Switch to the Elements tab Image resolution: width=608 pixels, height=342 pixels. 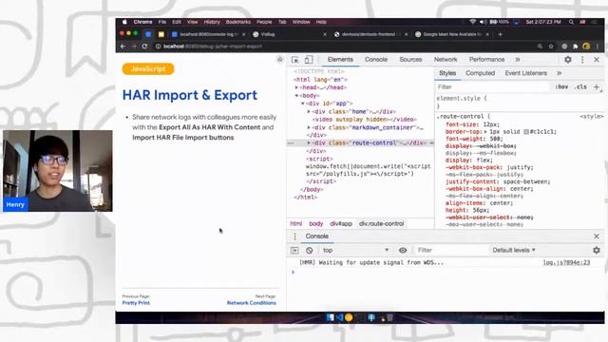tap(340, 59)
